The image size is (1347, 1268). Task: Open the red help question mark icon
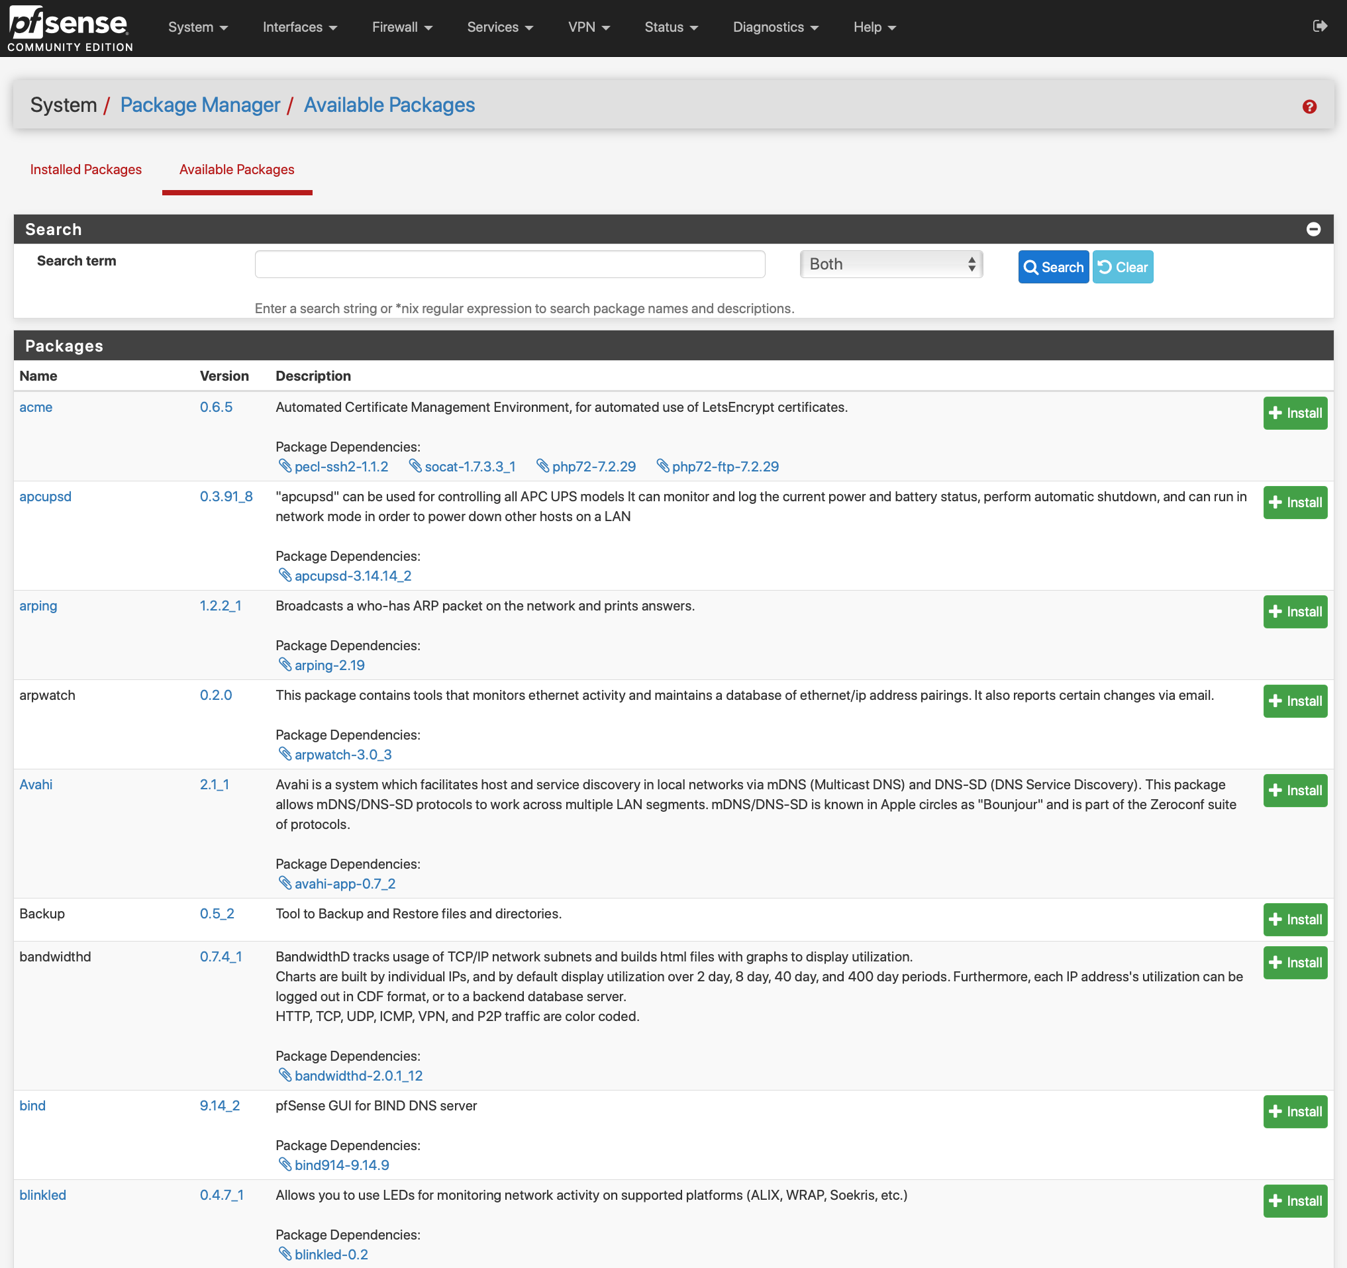[1309, 107]
